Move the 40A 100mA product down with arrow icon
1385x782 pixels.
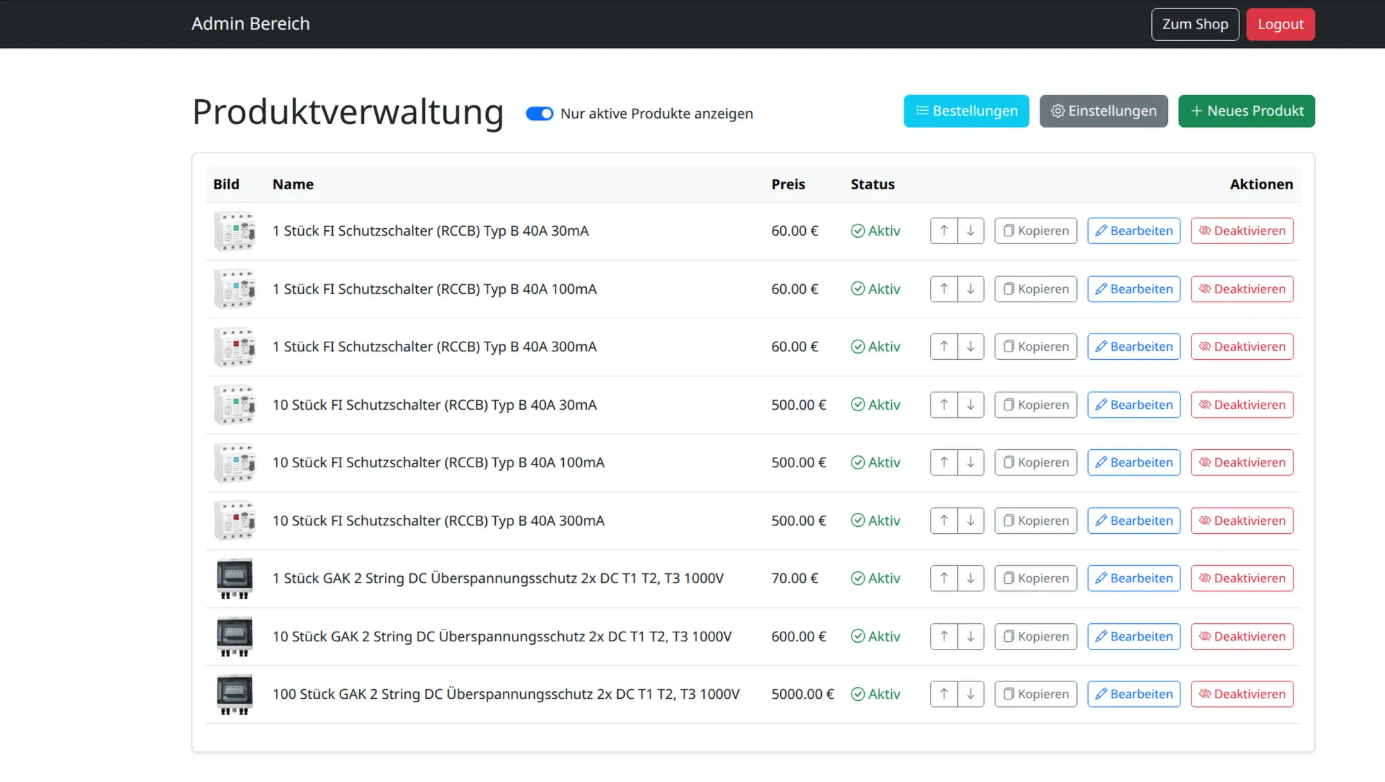[970, 288]
